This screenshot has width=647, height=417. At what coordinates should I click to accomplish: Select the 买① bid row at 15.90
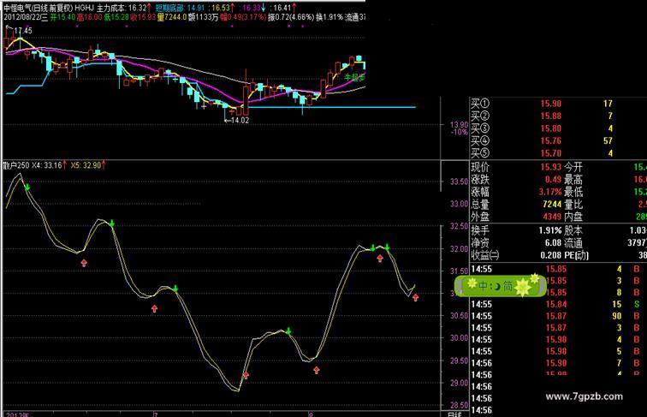(x=558, y=104)
